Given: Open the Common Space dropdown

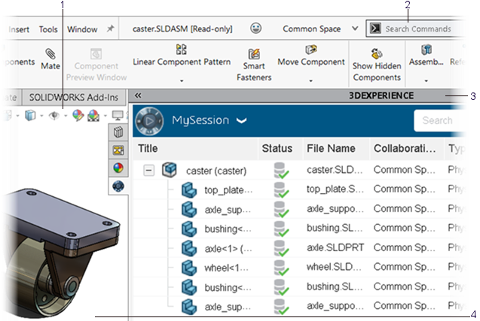Looking at the screenshot, I should click(x=355, y=29).
